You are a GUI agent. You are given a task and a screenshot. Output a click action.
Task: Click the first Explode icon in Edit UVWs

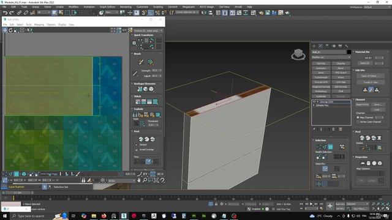(135, 115)
